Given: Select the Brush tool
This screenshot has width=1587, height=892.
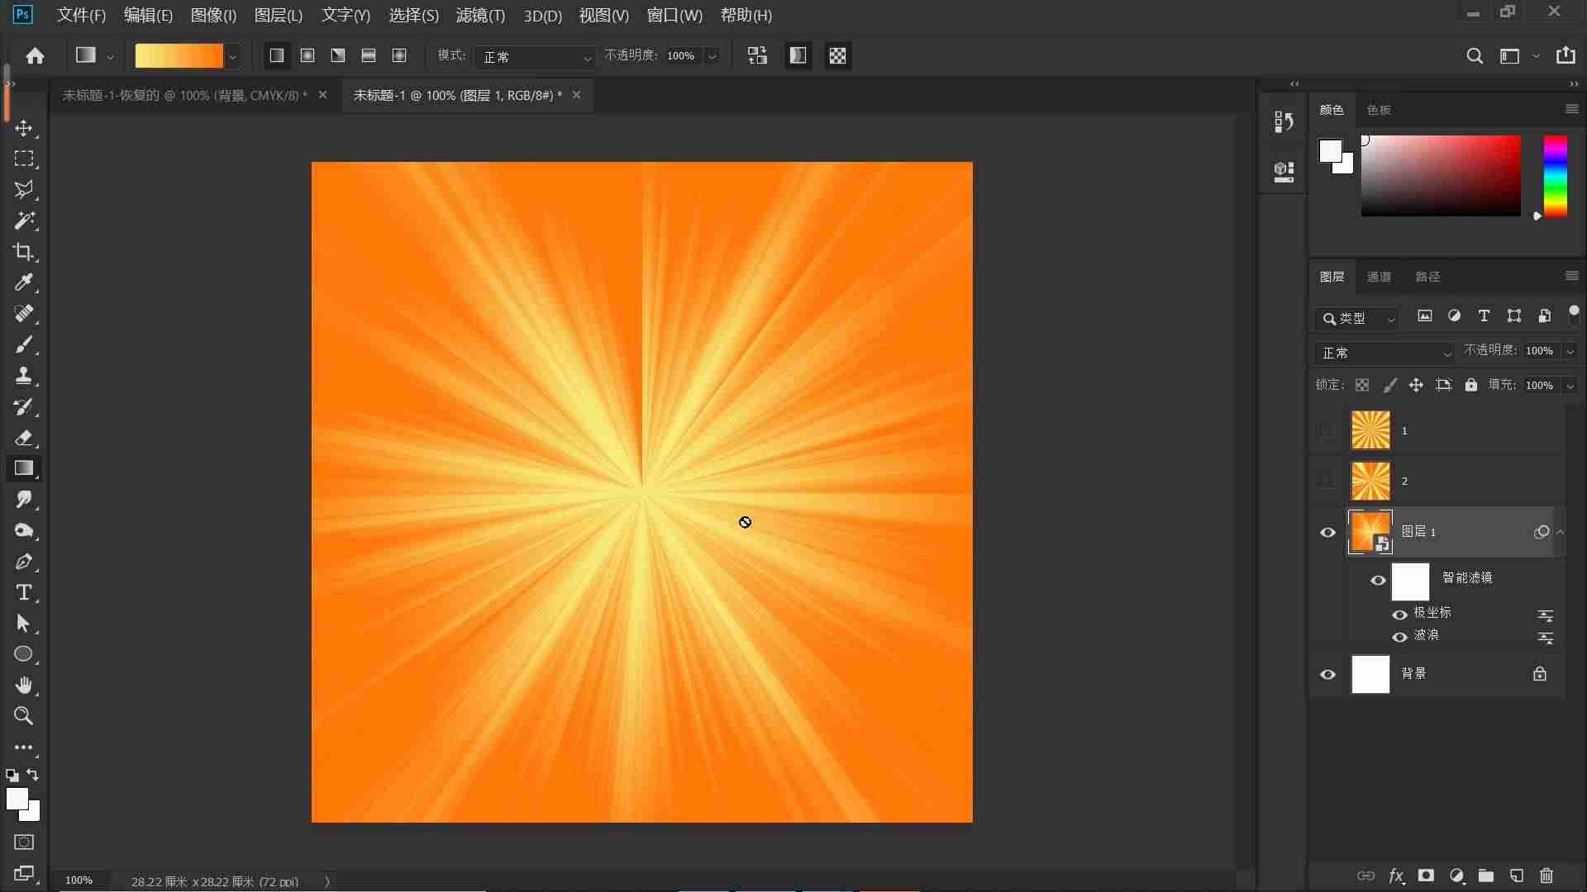Looking at the screenshot, I should pyautogui.click(x=24, y=344).
